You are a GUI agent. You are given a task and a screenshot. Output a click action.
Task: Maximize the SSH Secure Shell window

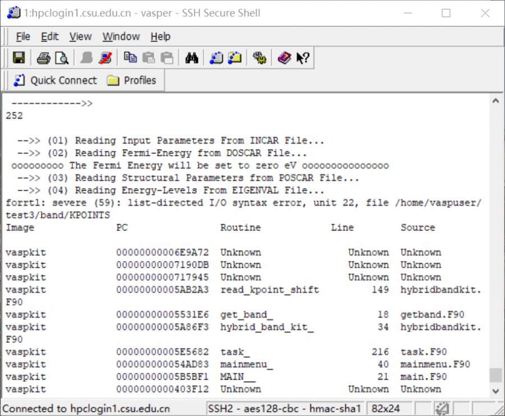pos(446,13)
